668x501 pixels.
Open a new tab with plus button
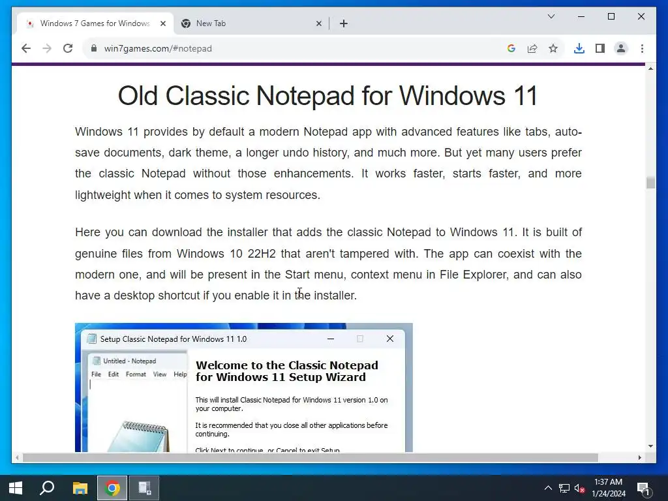[344, 23]
